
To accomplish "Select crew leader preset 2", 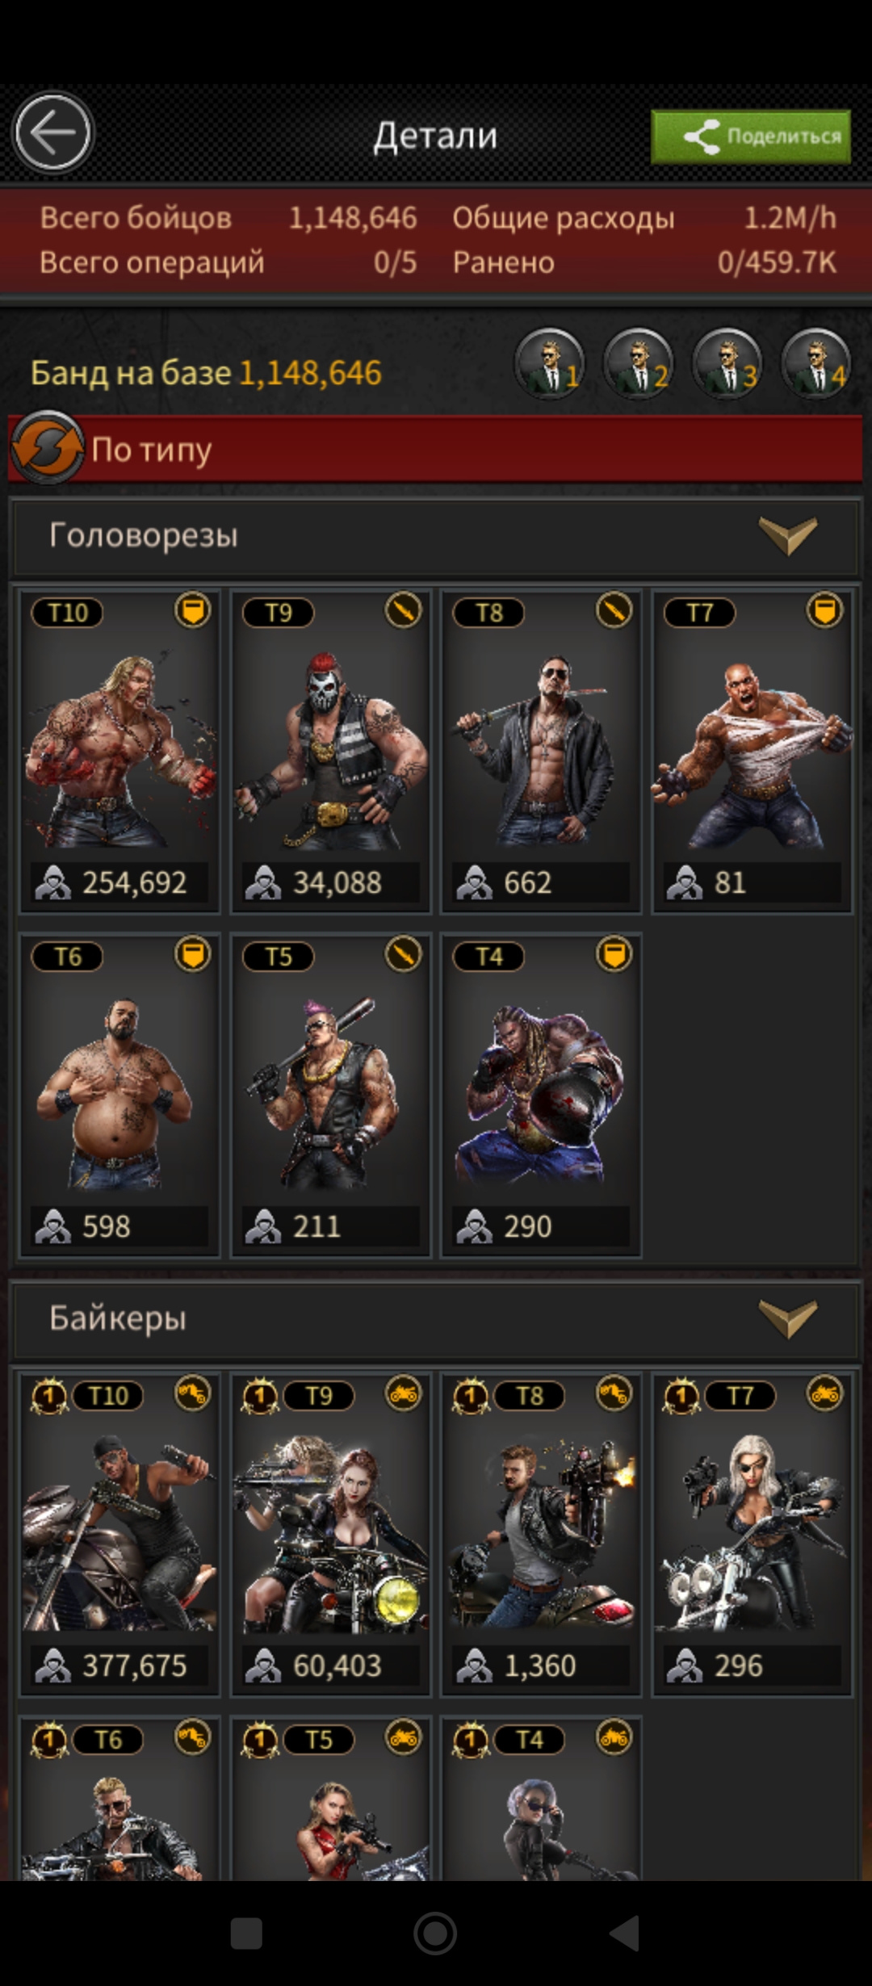I will pos(639,363).
